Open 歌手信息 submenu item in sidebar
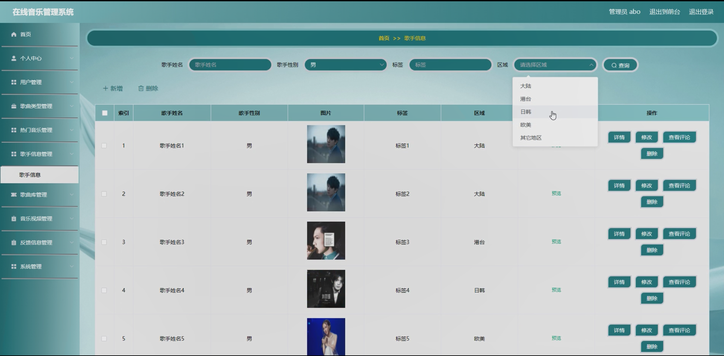The height and width of the screenshot is (356, 724). [39, 175]
